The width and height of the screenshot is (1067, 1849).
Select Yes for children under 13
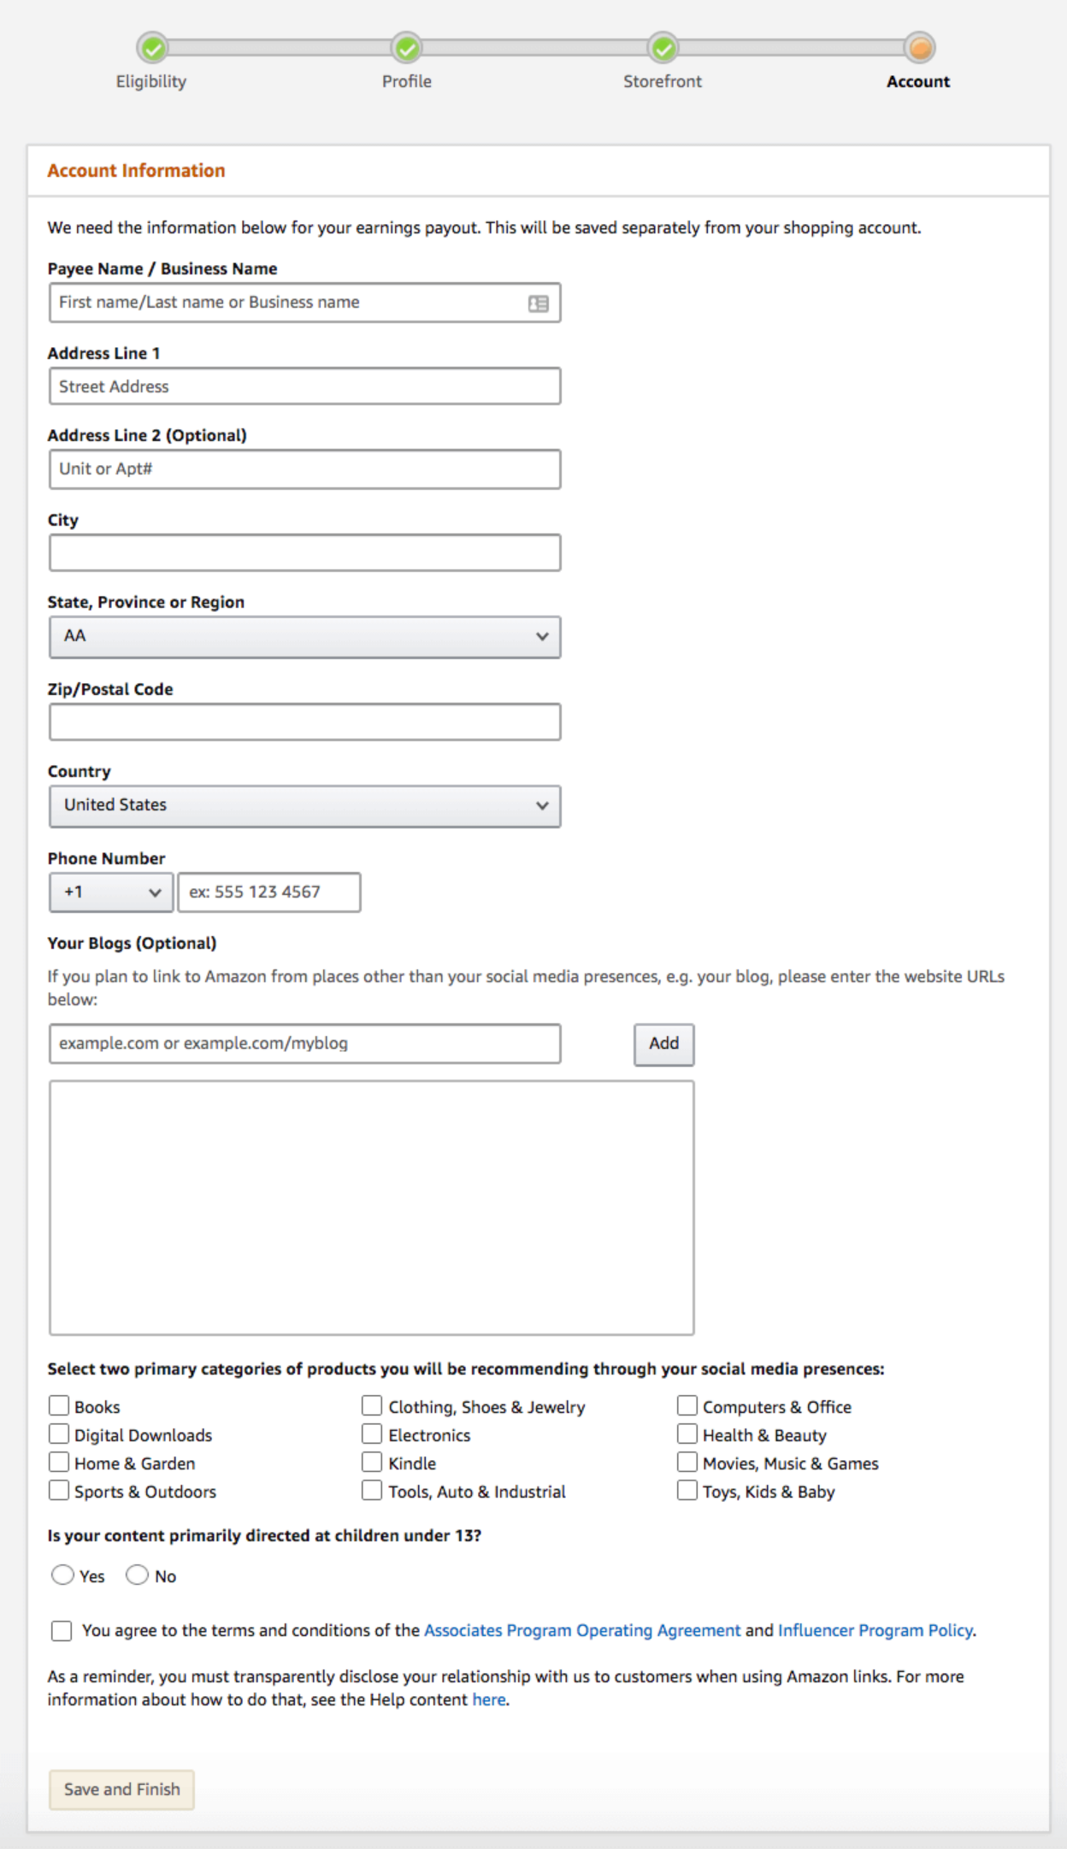(x=62, y=1575)
